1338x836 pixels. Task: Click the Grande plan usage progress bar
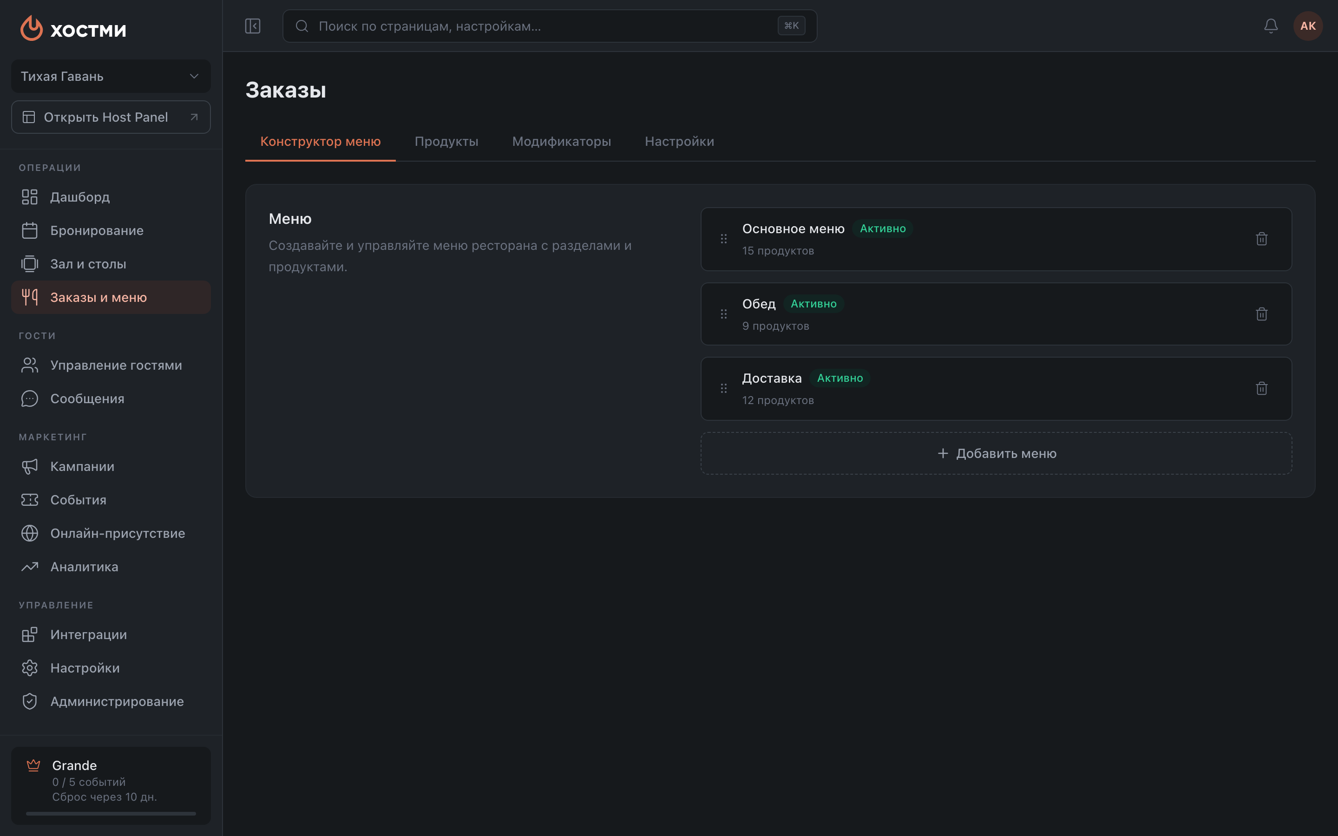tap(111, 813)
